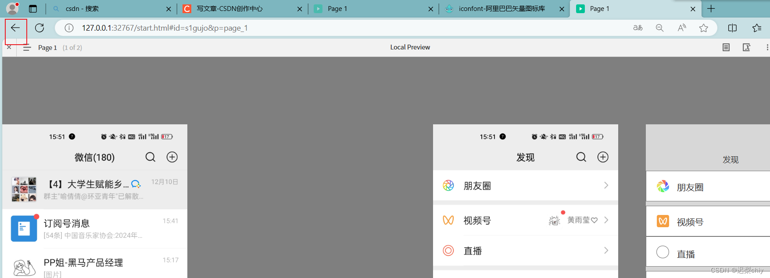Close the 写文章-CSDN创作中心 tab

[x=299, y=9]
